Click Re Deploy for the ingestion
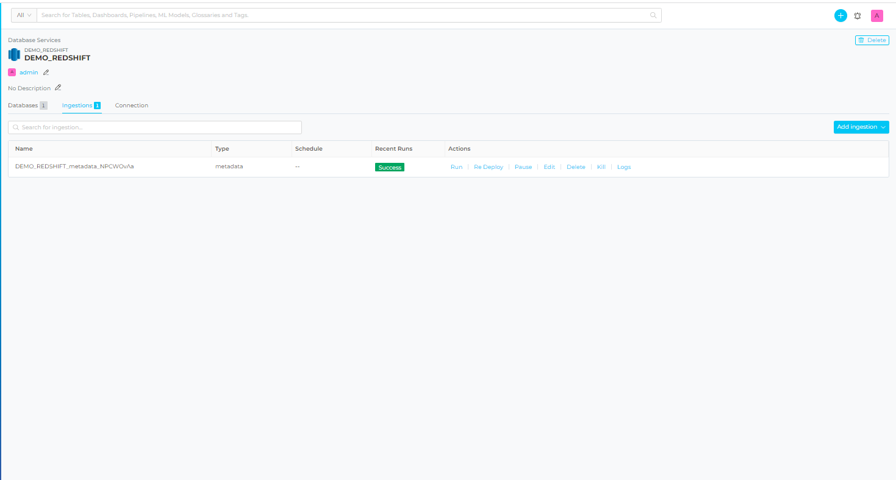Screen dimensions: 896x480 489,167
